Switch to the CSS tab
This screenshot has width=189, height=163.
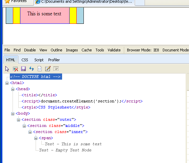coord(25,60)
